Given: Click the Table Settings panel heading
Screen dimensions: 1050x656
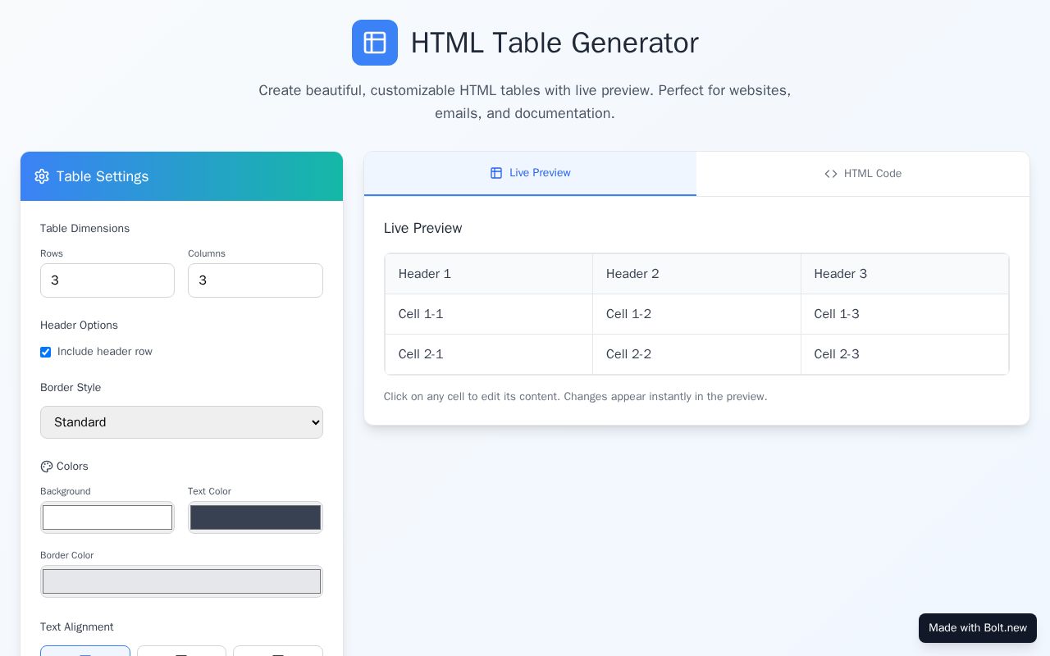Looking at the screenshot, I should [103, 176].
